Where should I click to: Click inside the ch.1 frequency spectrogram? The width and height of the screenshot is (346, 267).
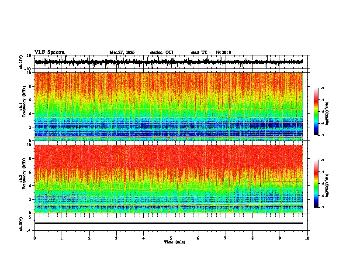point(168,106)
